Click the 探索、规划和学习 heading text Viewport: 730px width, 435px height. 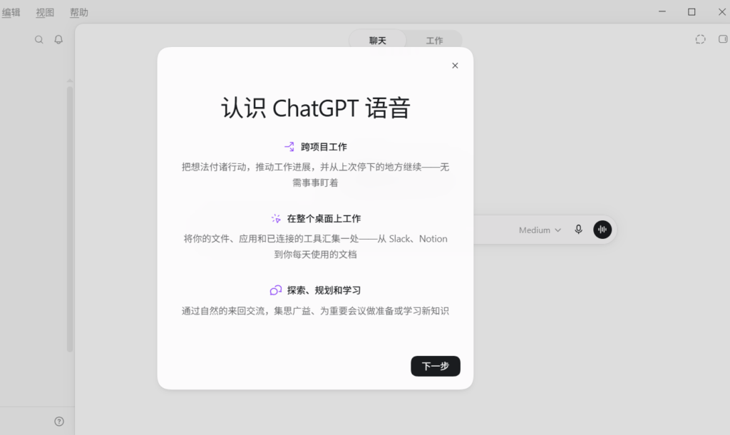coord(324,291)
